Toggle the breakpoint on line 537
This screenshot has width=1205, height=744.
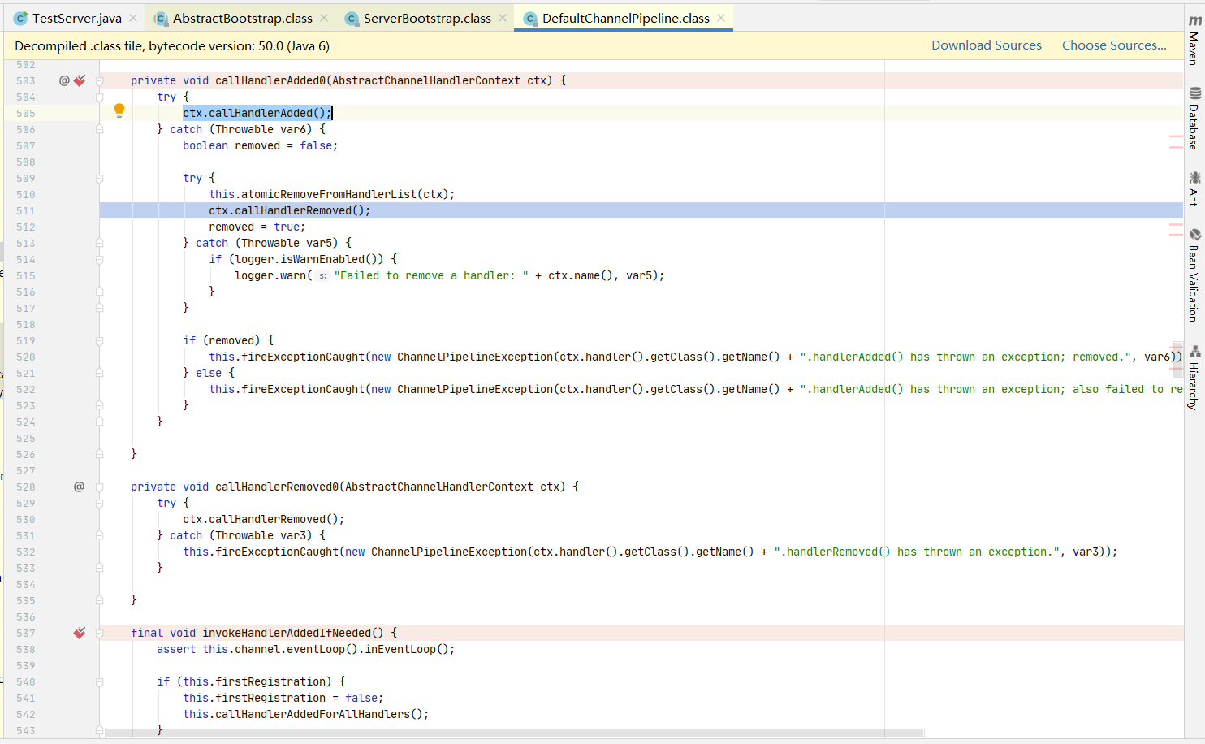[x=80, y=633]
